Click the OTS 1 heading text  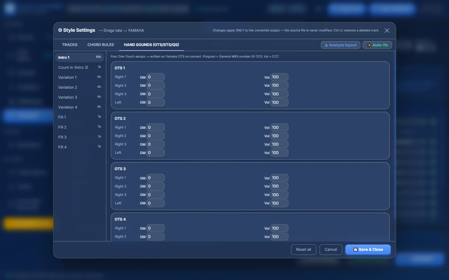(120, 68)
